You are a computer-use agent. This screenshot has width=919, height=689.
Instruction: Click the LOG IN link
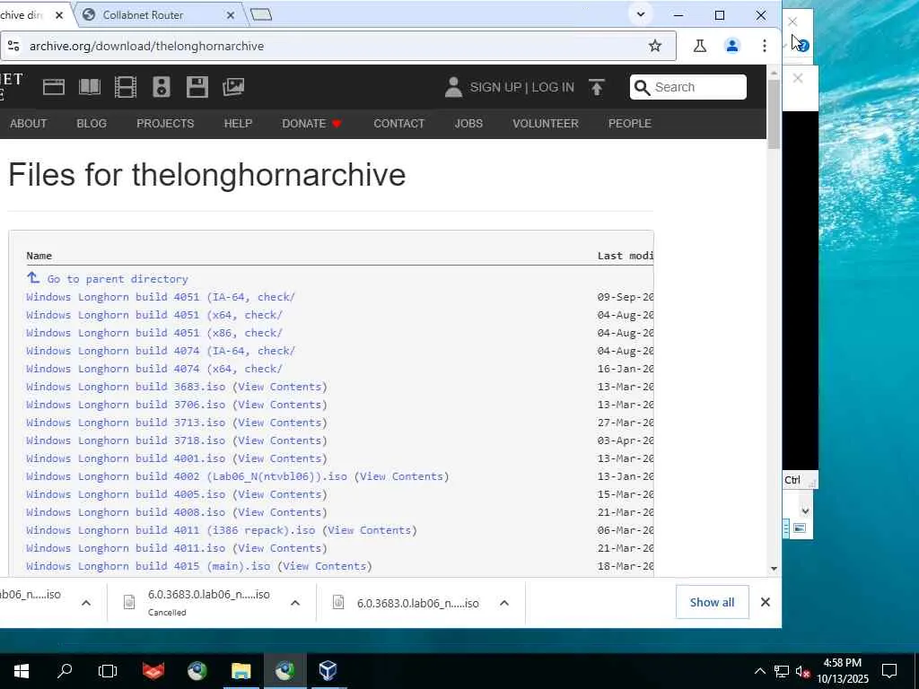tap(553, 87)
